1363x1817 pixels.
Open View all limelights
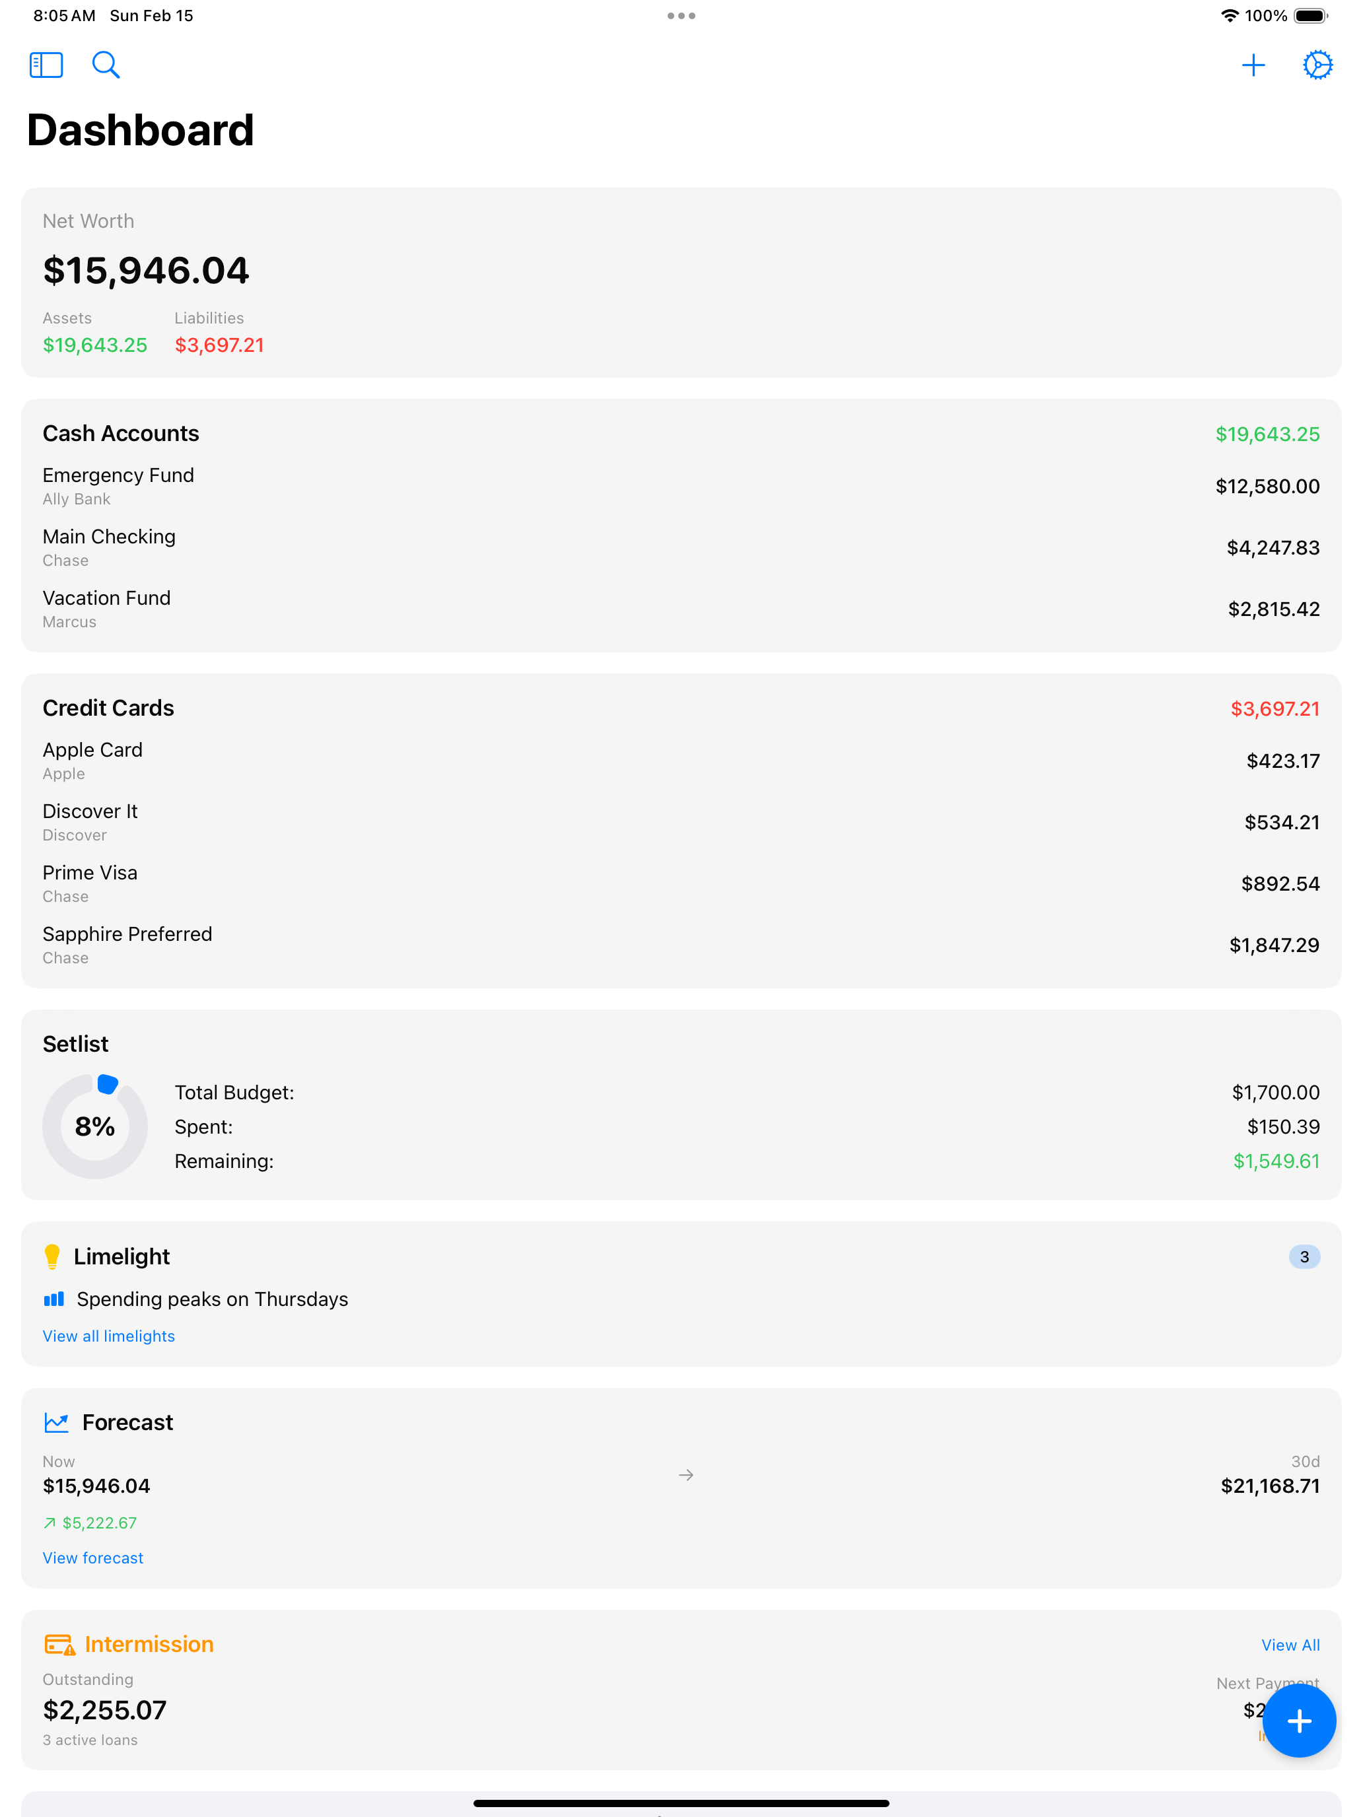[108, 1336]
